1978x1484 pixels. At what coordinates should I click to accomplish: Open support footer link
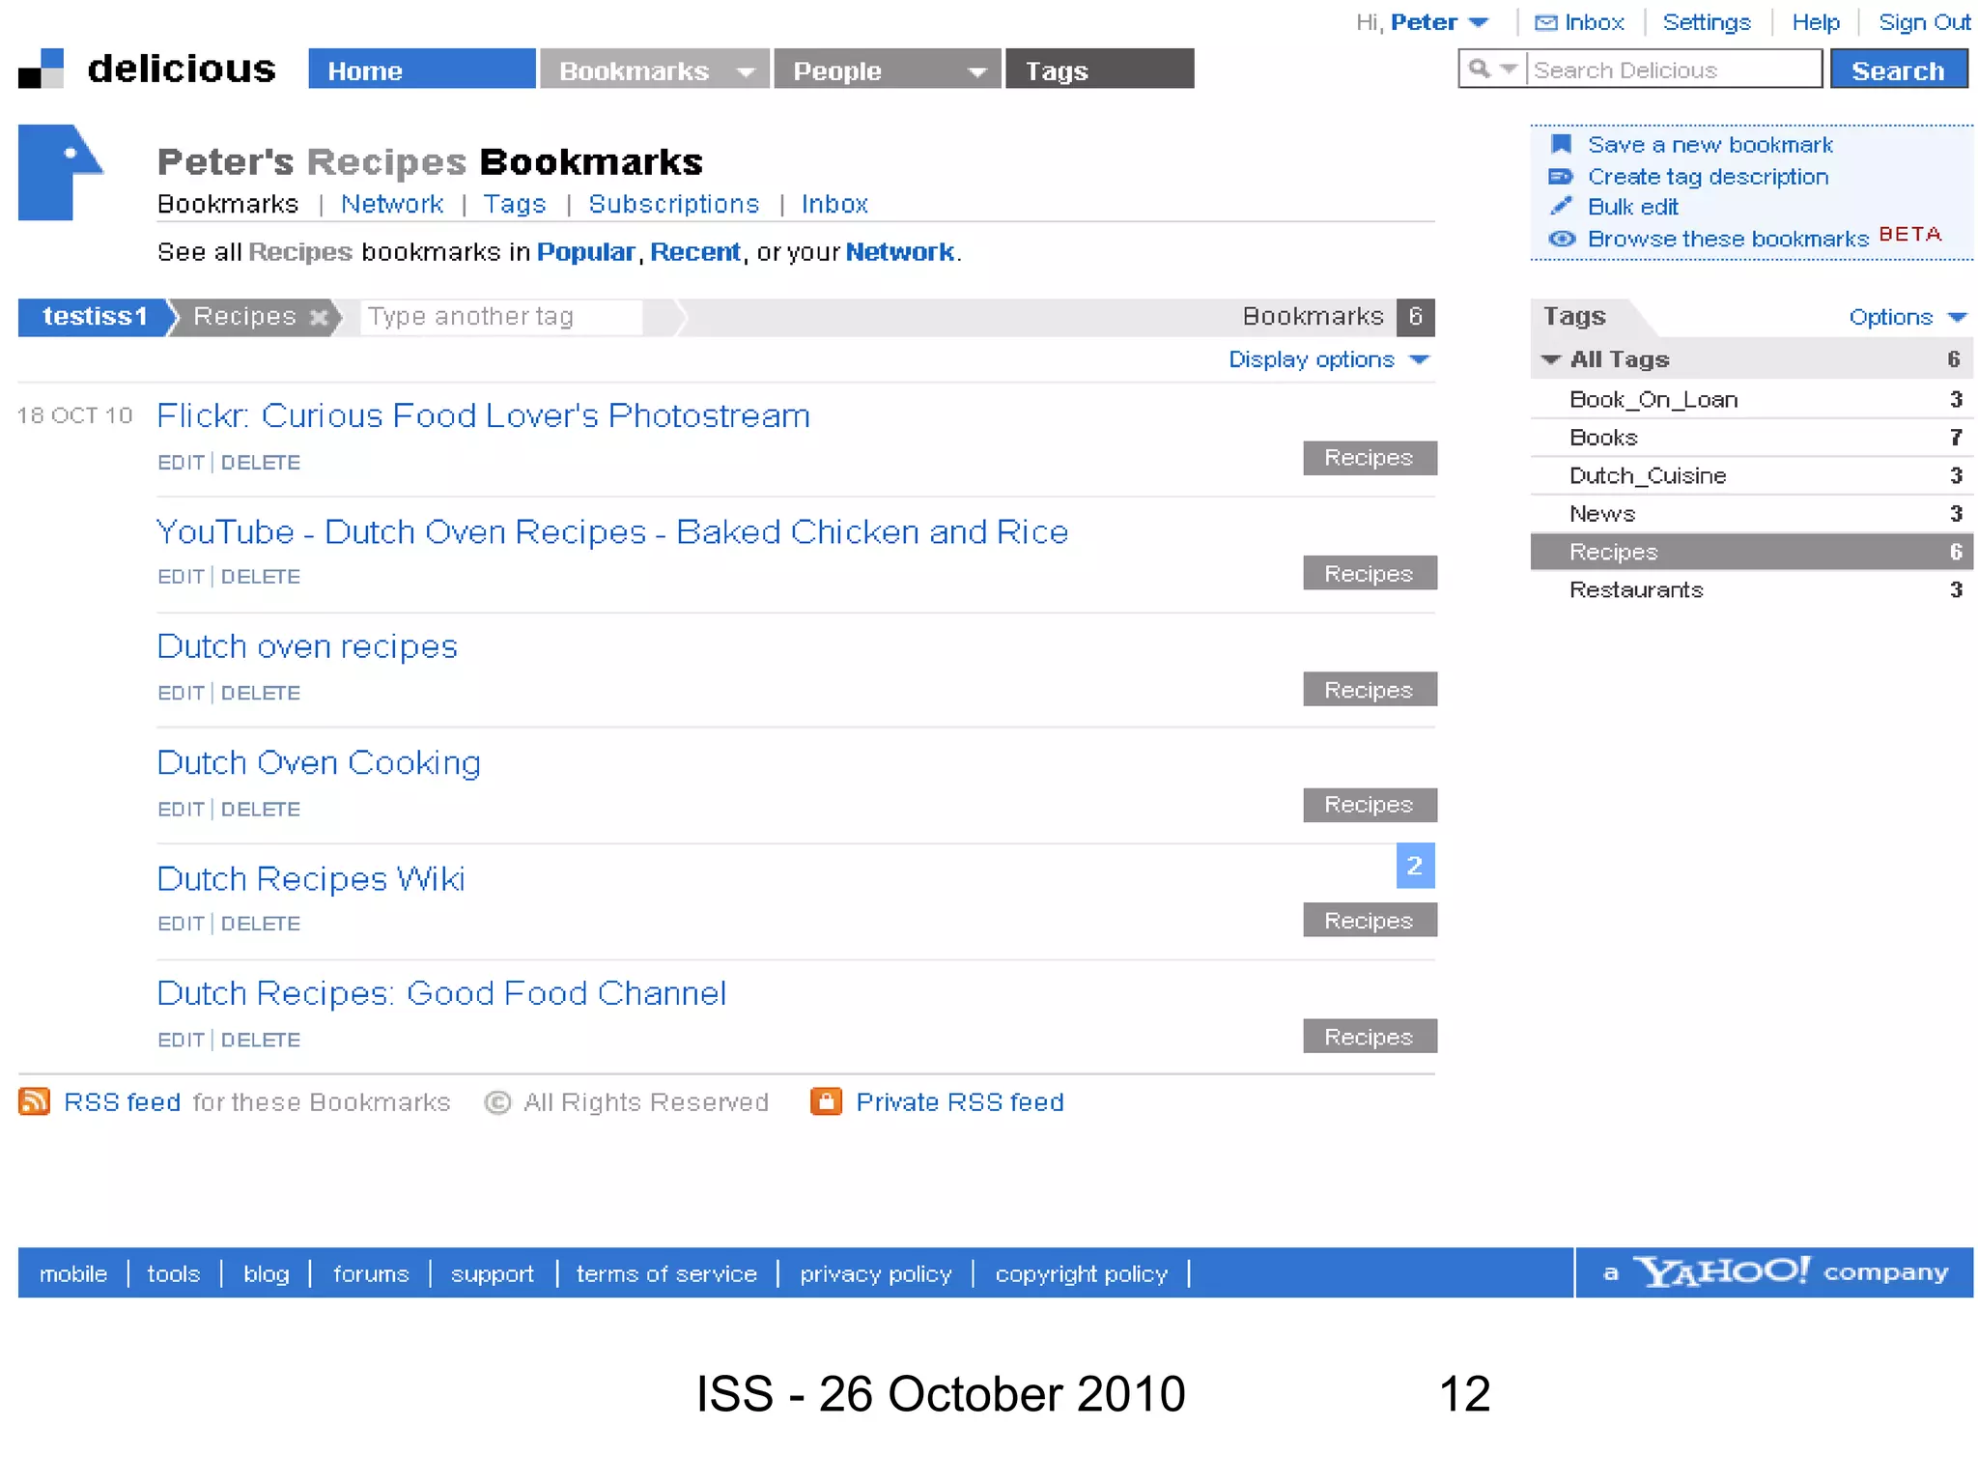click(x=493, y=1274)
